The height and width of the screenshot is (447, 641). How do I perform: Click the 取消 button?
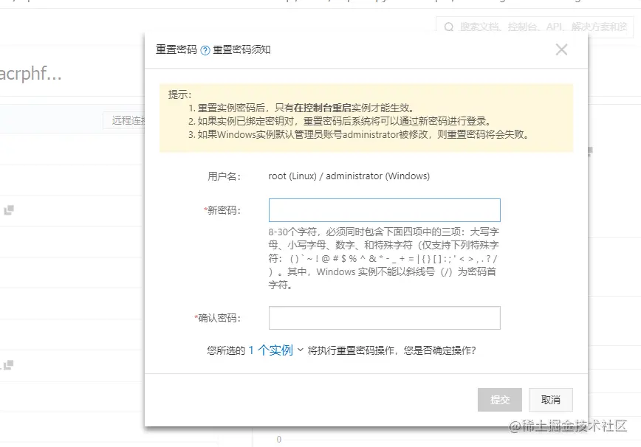(x=551, y=400)
